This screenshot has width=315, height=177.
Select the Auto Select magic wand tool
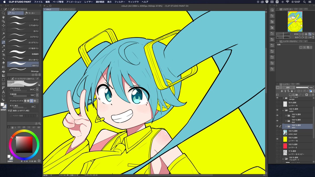[3, 34]
